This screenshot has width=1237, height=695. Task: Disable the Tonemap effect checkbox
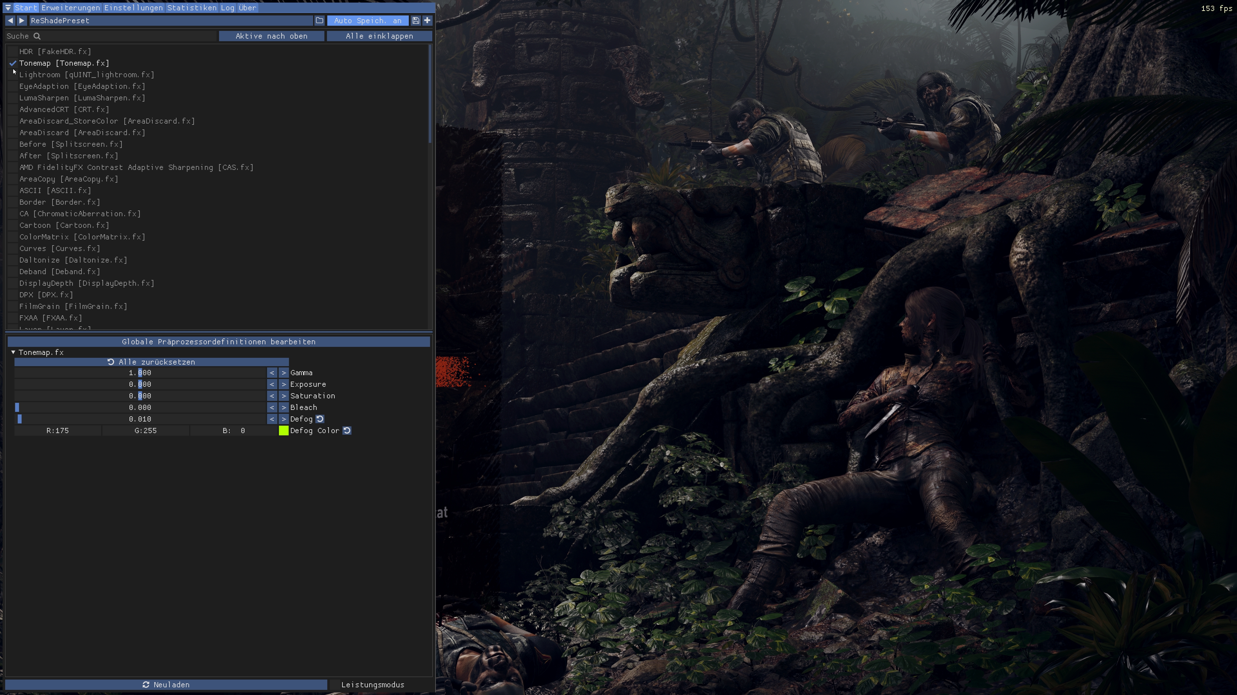tap(13, 63)
